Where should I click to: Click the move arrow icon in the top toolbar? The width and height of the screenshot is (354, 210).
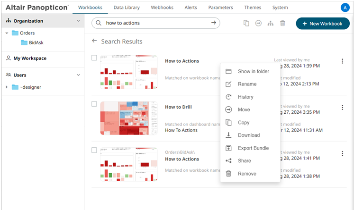pos(258,23)
